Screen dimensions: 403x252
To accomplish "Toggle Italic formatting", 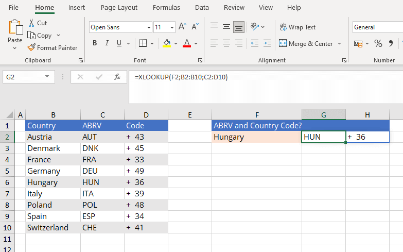I will coord(107,43).
